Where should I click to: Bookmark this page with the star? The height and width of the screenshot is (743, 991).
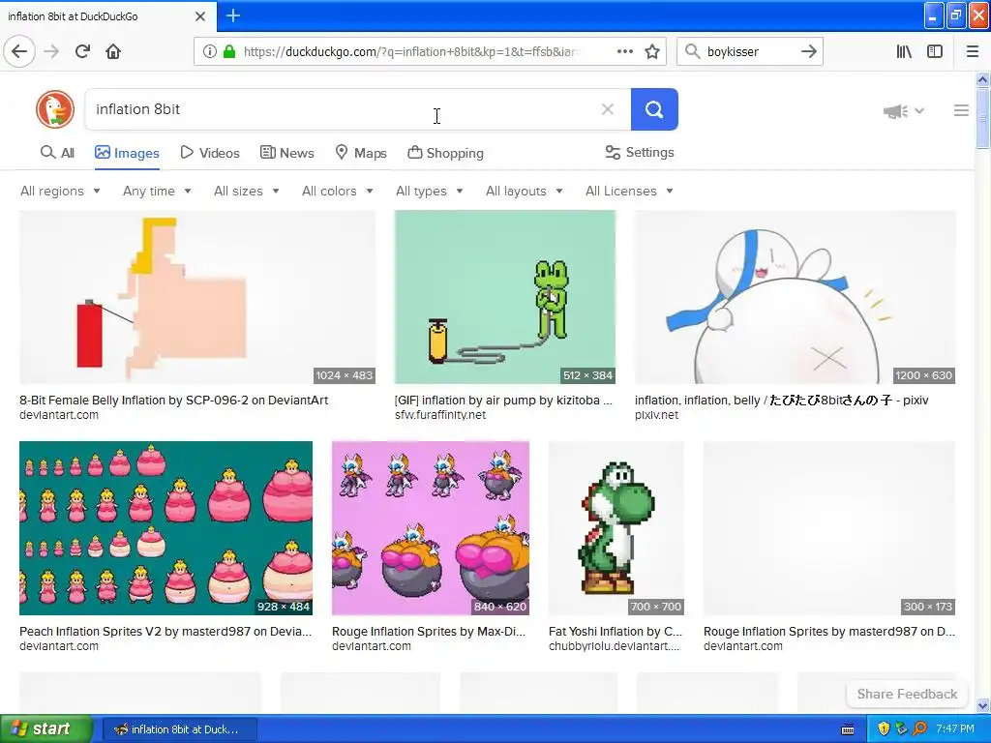point(652,51)
